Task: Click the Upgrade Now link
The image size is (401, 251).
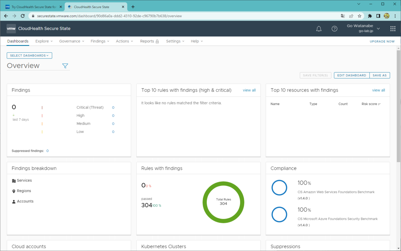Action: [x=382, y=41]
